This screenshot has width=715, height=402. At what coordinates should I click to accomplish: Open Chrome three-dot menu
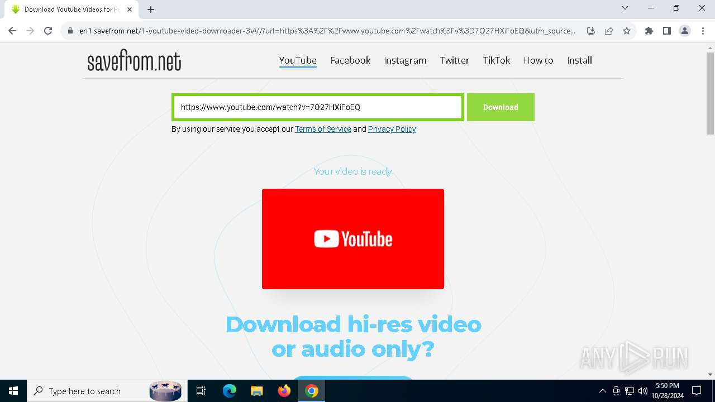click(x=703, y=31)
